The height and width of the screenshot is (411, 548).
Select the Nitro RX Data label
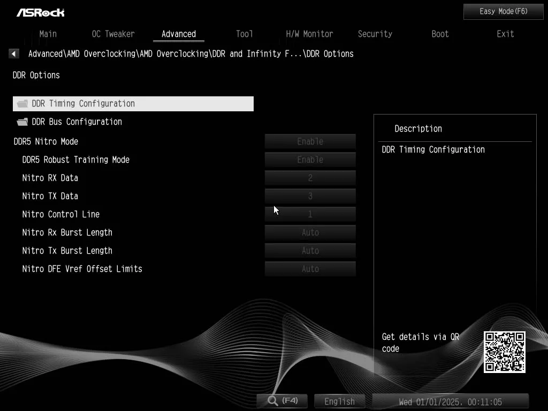point(50,178)
